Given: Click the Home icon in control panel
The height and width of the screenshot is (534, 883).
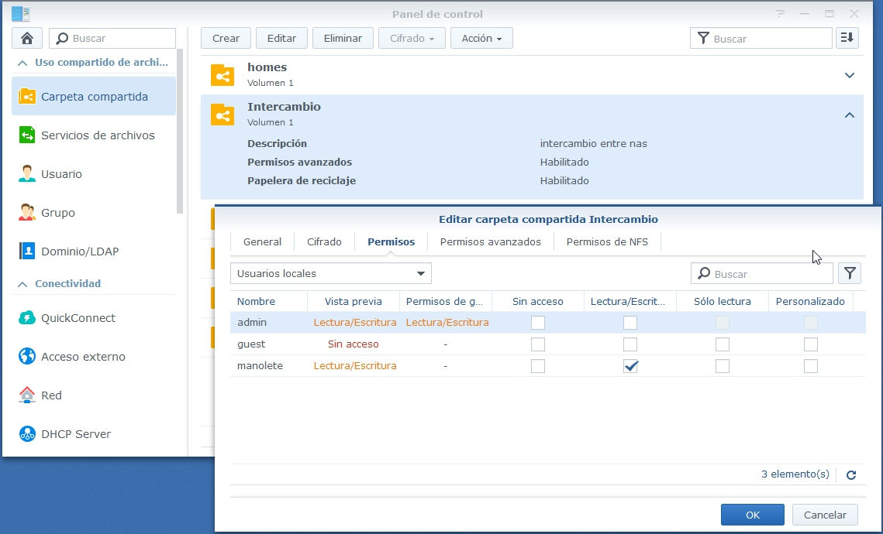Looking at the screenshot, I should tap(27, 38).
